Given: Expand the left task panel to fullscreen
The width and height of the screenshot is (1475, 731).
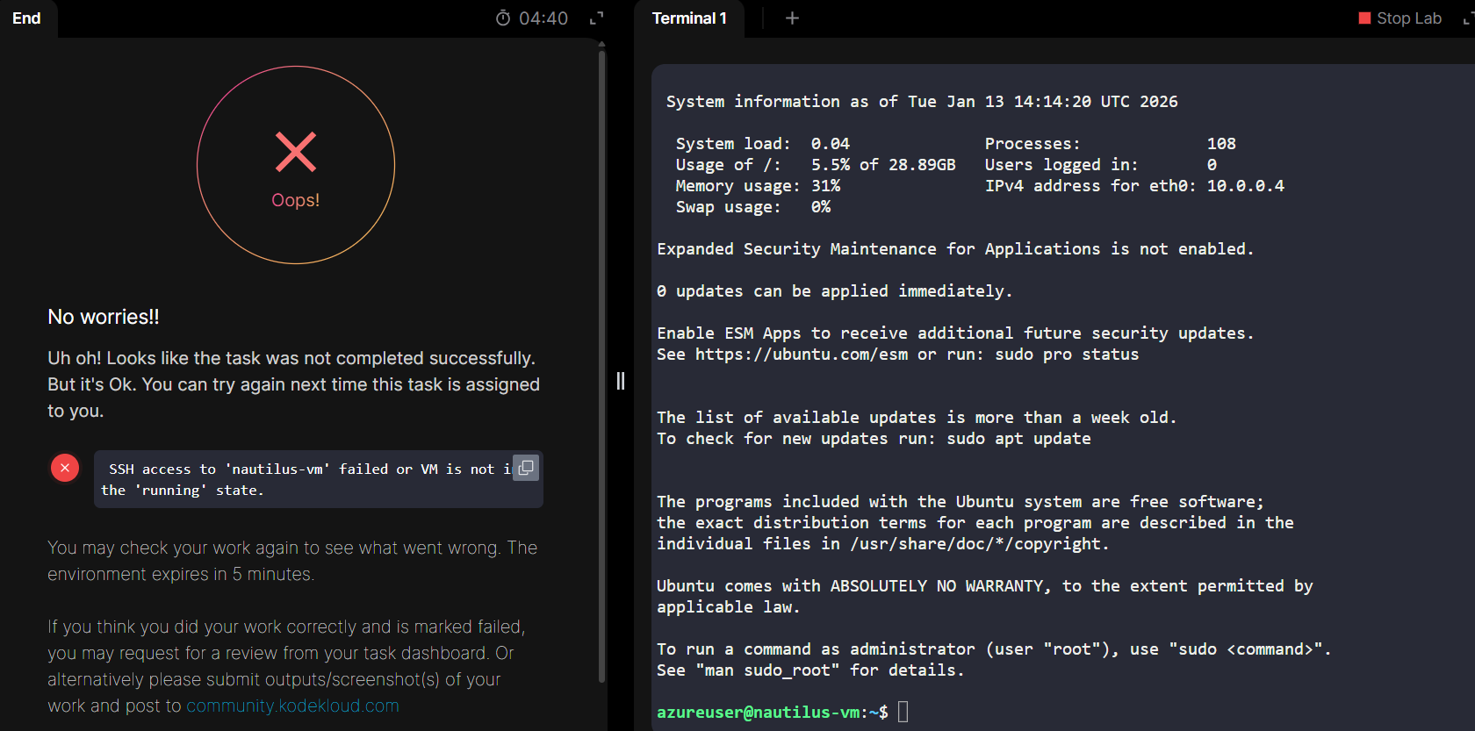Looking at the screenshot, I should point(597,18).
